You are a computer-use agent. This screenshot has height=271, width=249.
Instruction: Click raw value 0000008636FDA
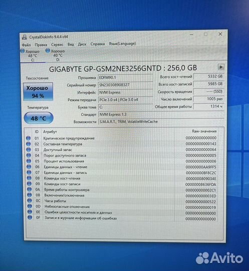(x=201, y=184)
